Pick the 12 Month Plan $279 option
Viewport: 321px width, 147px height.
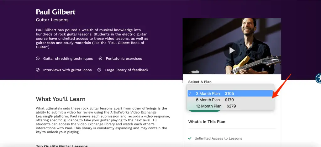[230, 106]
